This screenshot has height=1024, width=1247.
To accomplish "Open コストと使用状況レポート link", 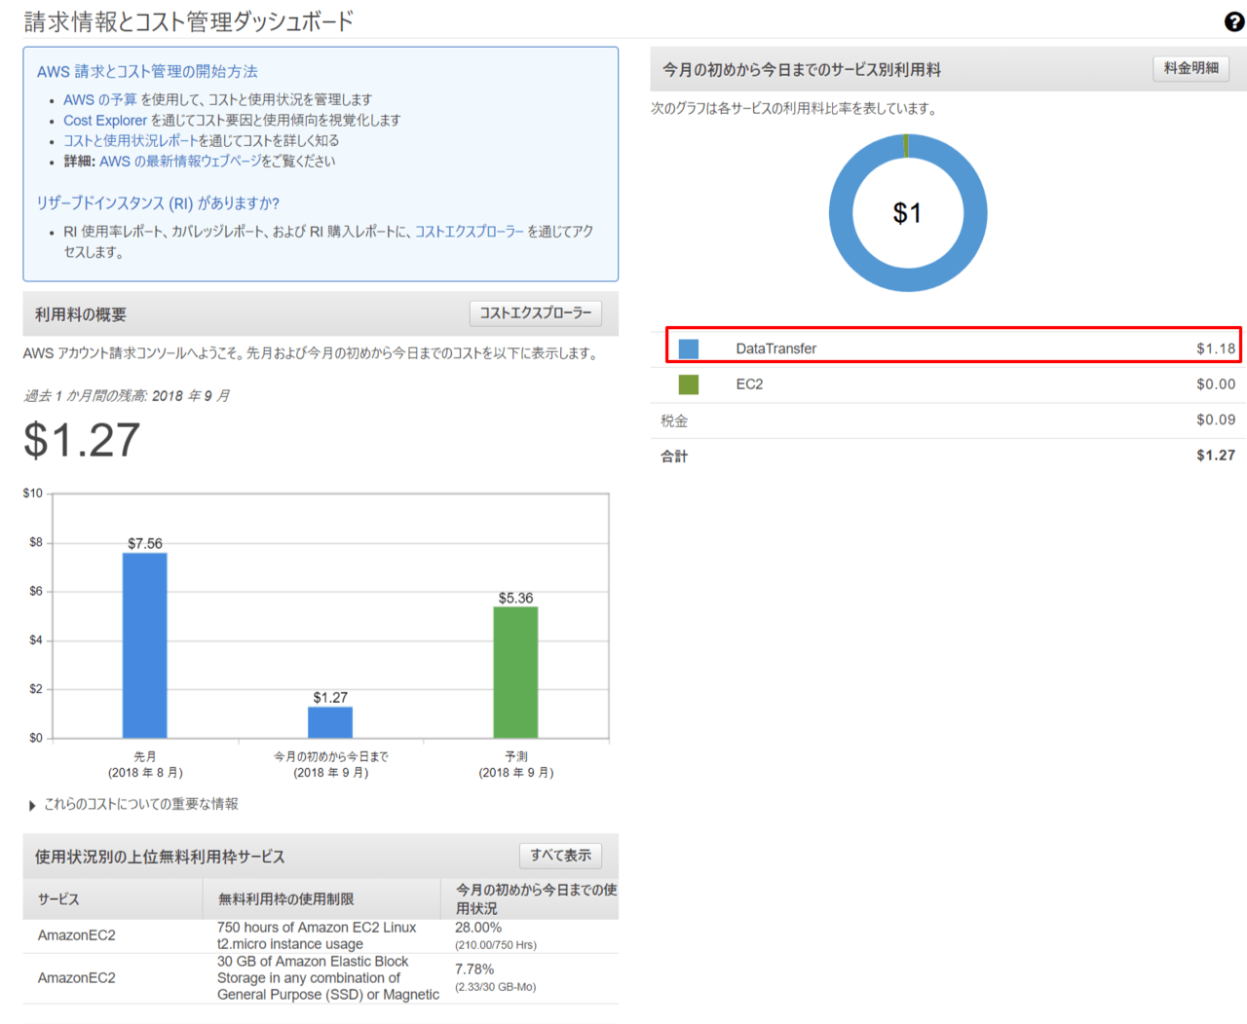I will point(131,141).
